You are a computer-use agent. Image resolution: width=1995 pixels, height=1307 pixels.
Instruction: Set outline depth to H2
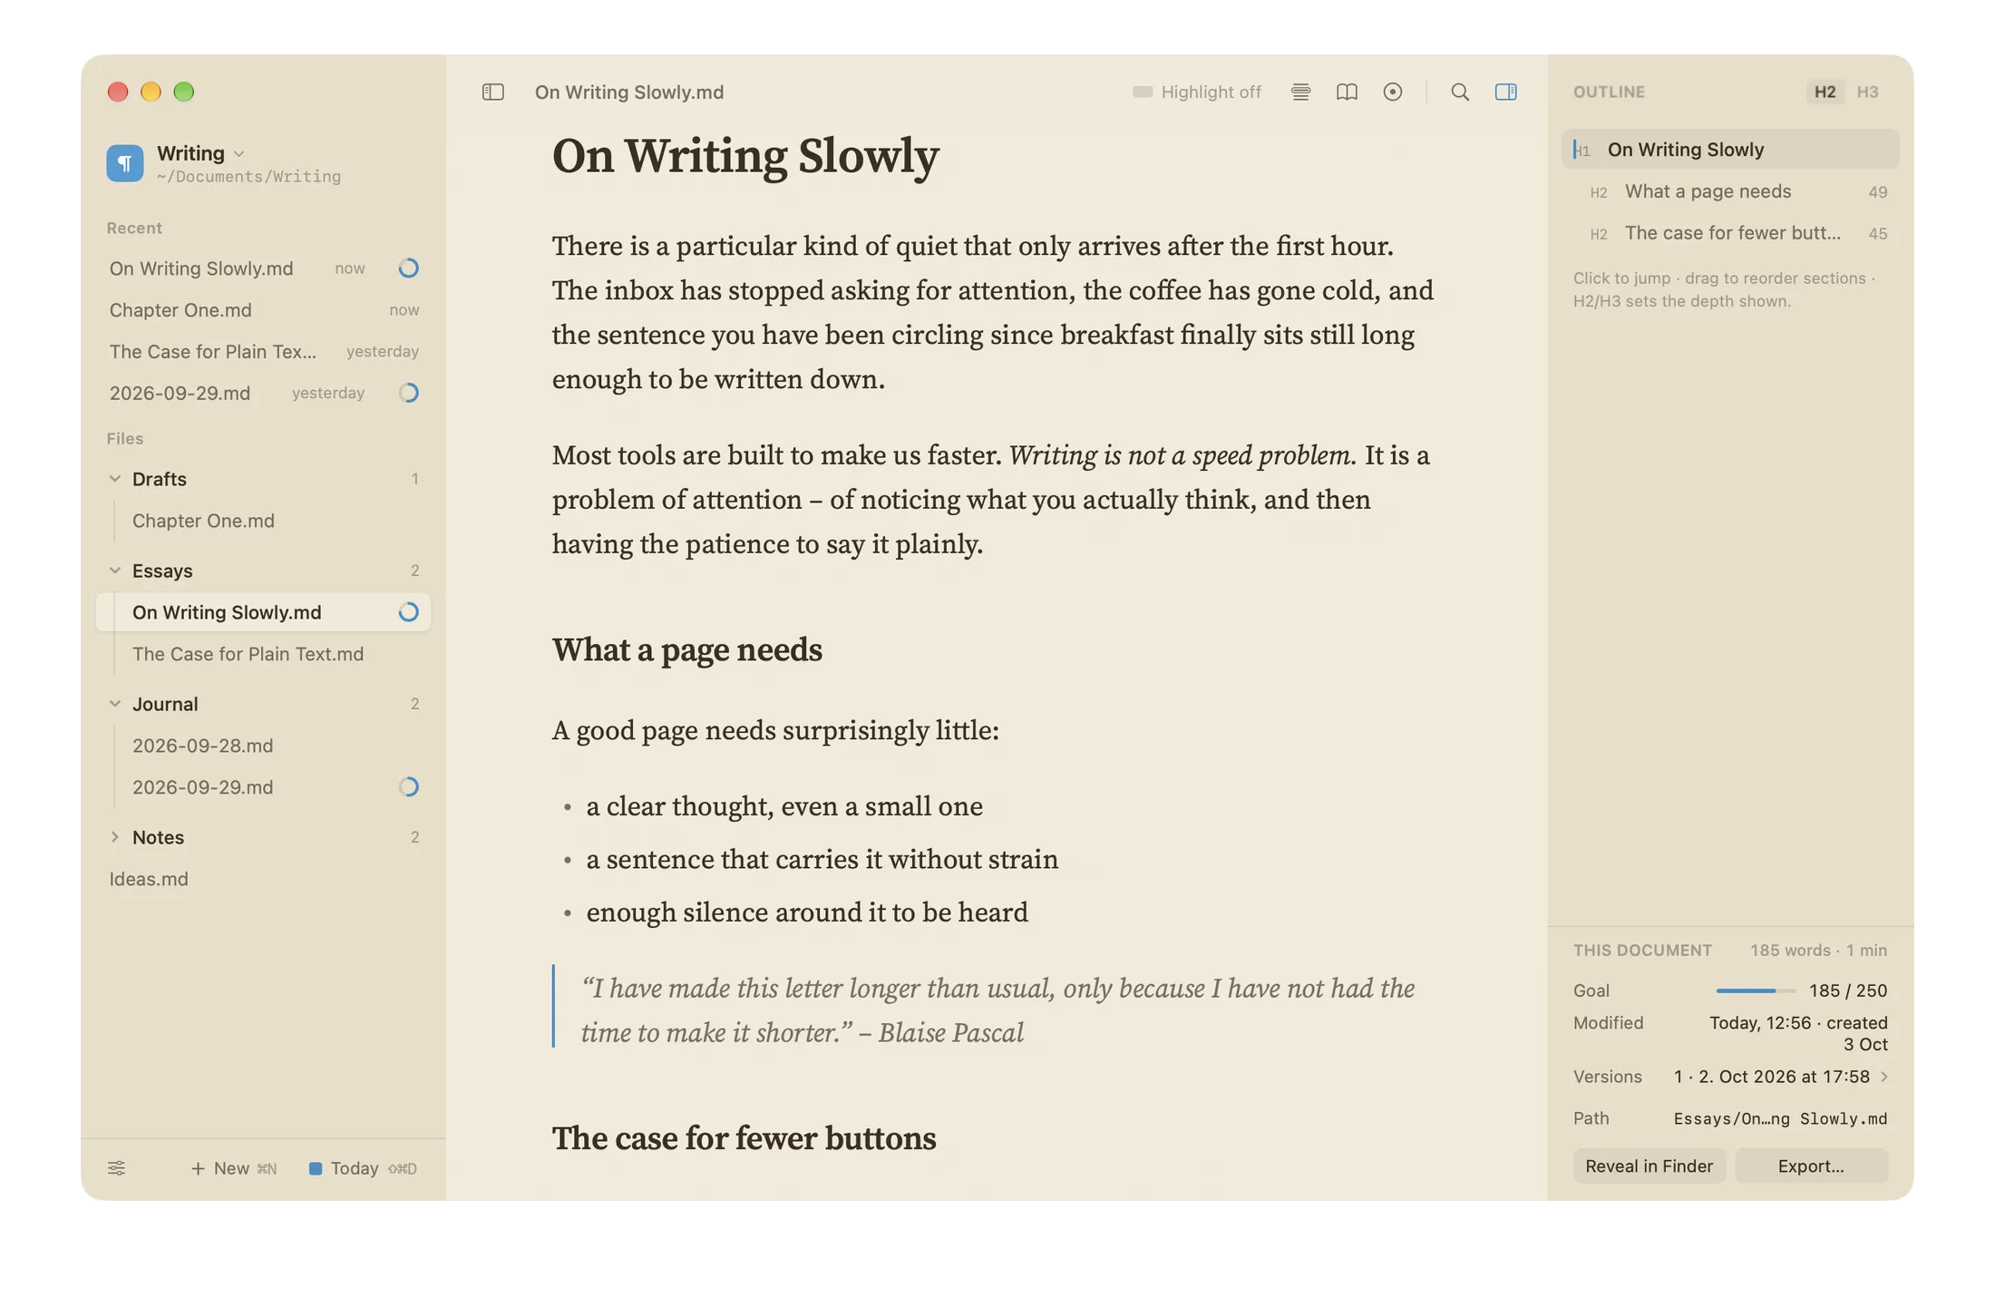click(x=1825, y=92)
